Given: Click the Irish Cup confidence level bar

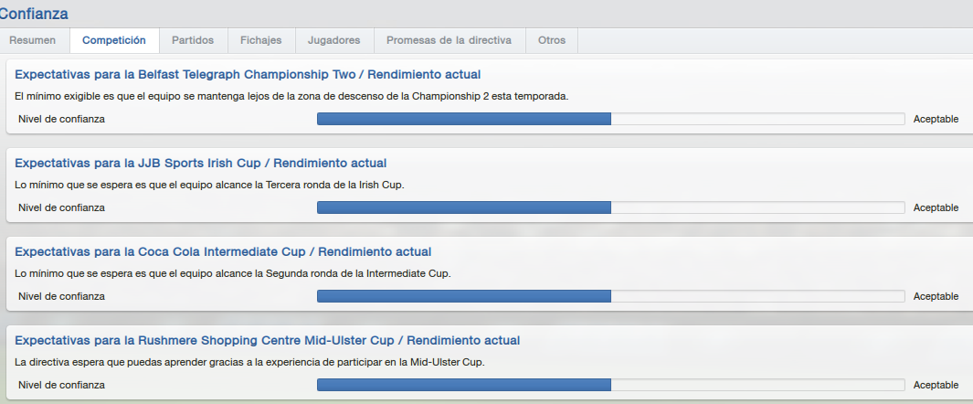Looking at the screenshot, I should [610, 207].
